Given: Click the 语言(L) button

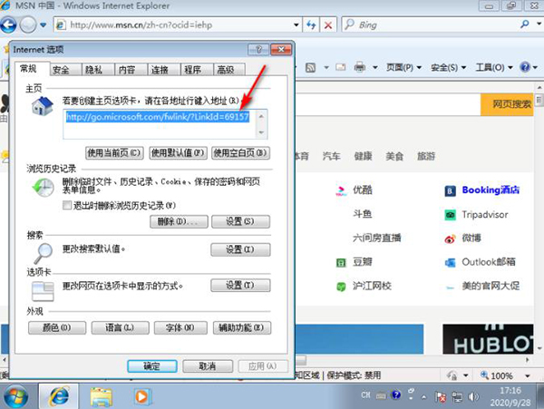Looking at the screenshot, I should click(120, 327).
